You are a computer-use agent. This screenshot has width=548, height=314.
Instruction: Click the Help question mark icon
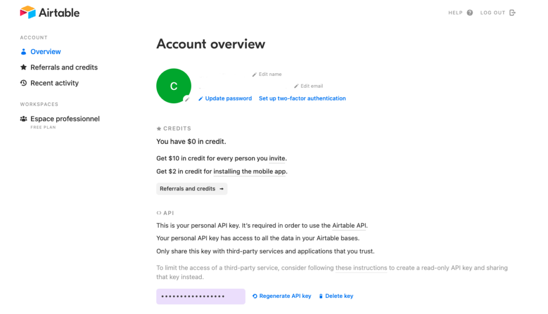pyautogui.click(x=470, y=13)
